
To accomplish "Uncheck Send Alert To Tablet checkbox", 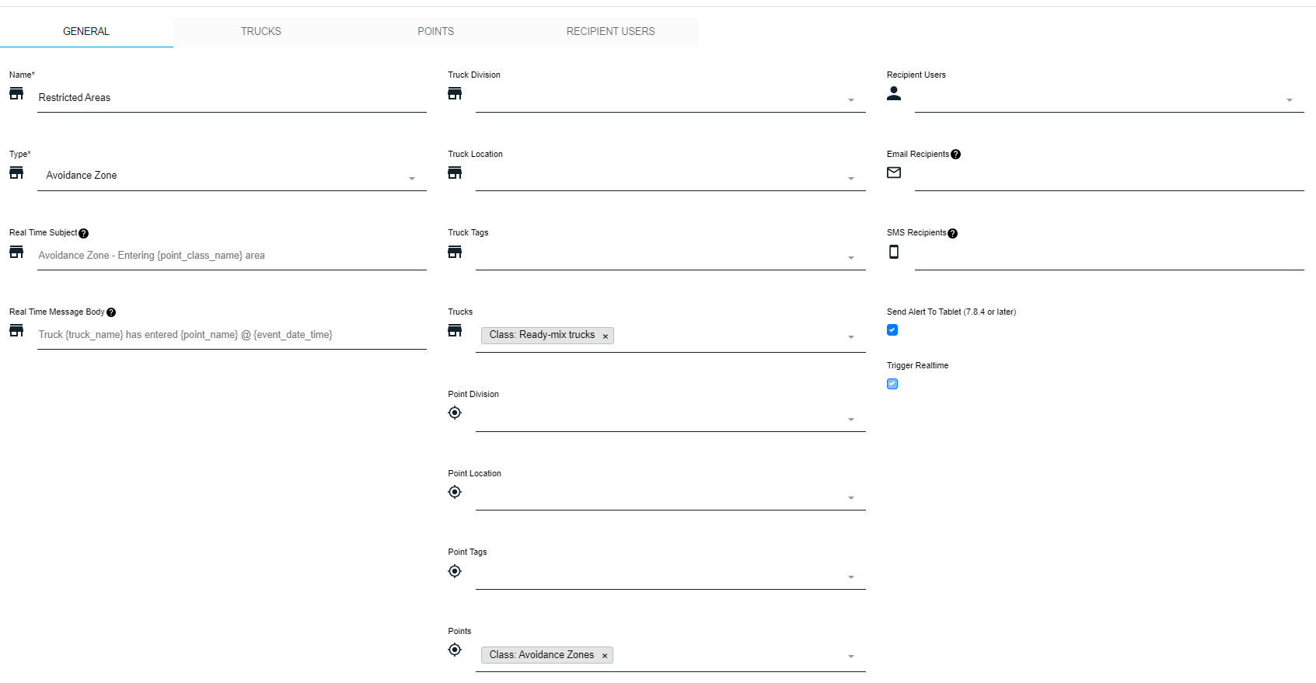I will click(892, 330).
